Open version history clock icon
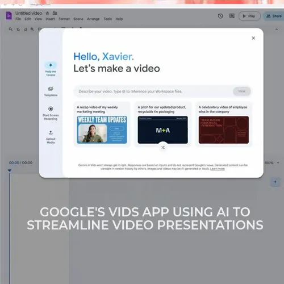The width and height of the screenshot is (284, 284). [220, 16]
